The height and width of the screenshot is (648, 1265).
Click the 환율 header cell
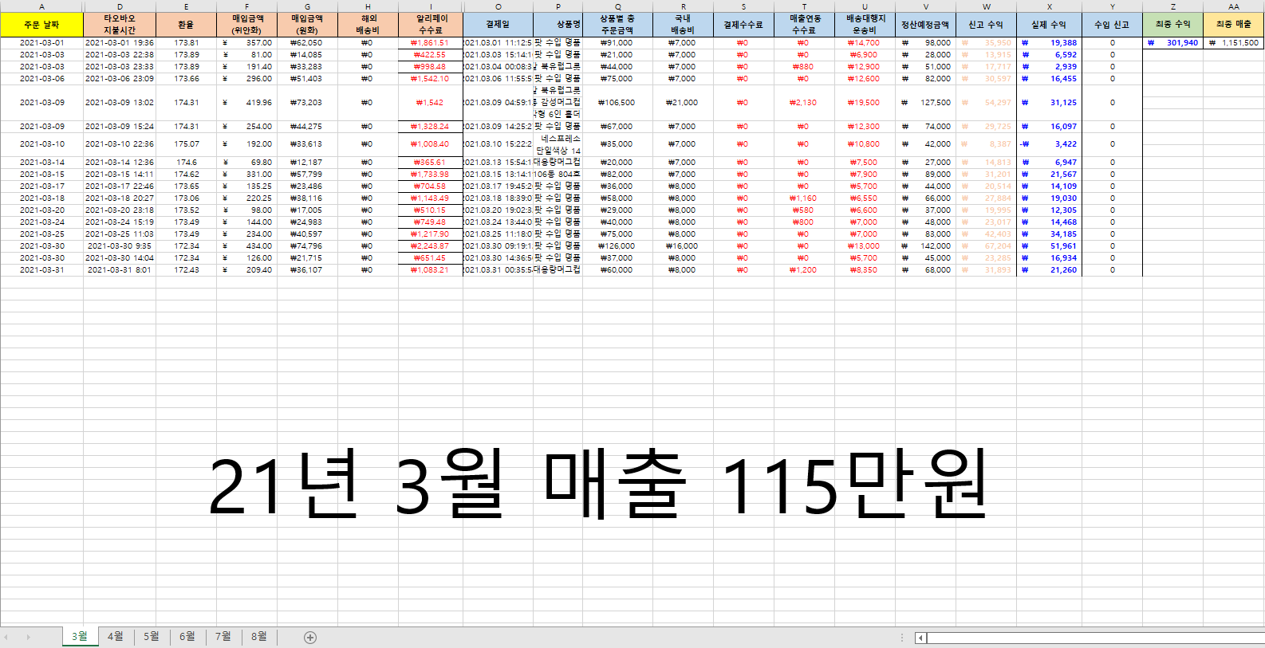186,25
